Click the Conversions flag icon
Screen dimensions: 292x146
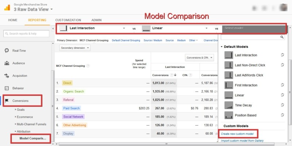(x=7, y=100)
